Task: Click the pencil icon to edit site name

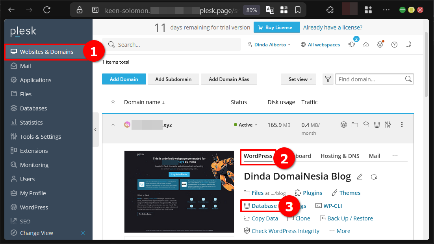Action: (359, 177)
